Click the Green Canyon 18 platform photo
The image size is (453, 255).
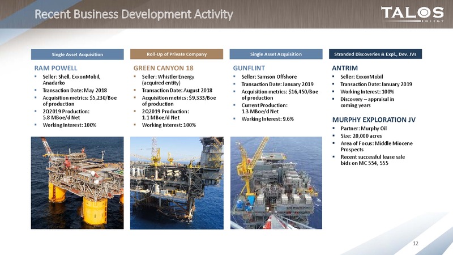177,183
